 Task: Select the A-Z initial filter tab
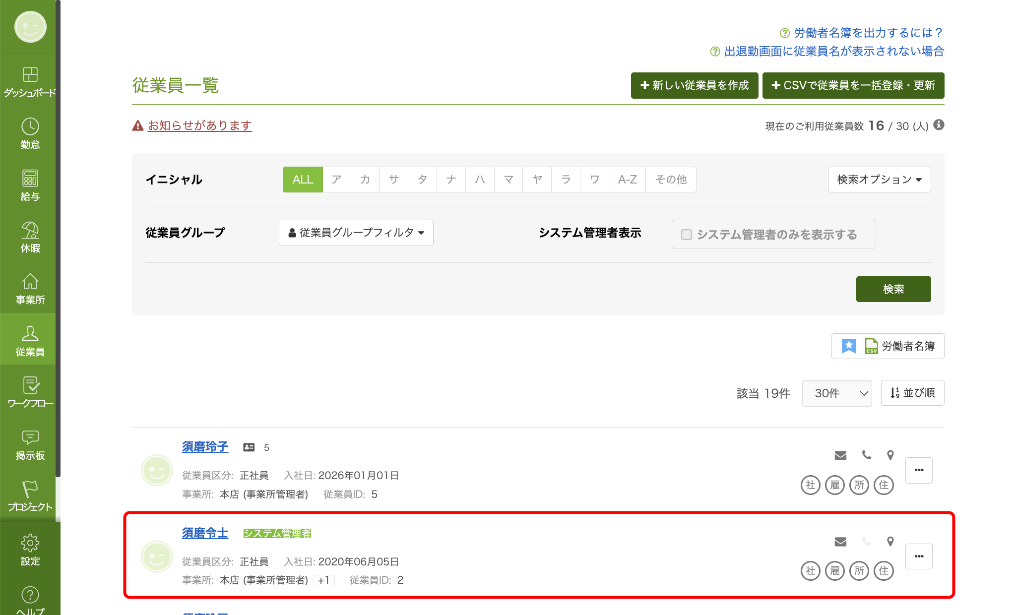tap(628, 180)
